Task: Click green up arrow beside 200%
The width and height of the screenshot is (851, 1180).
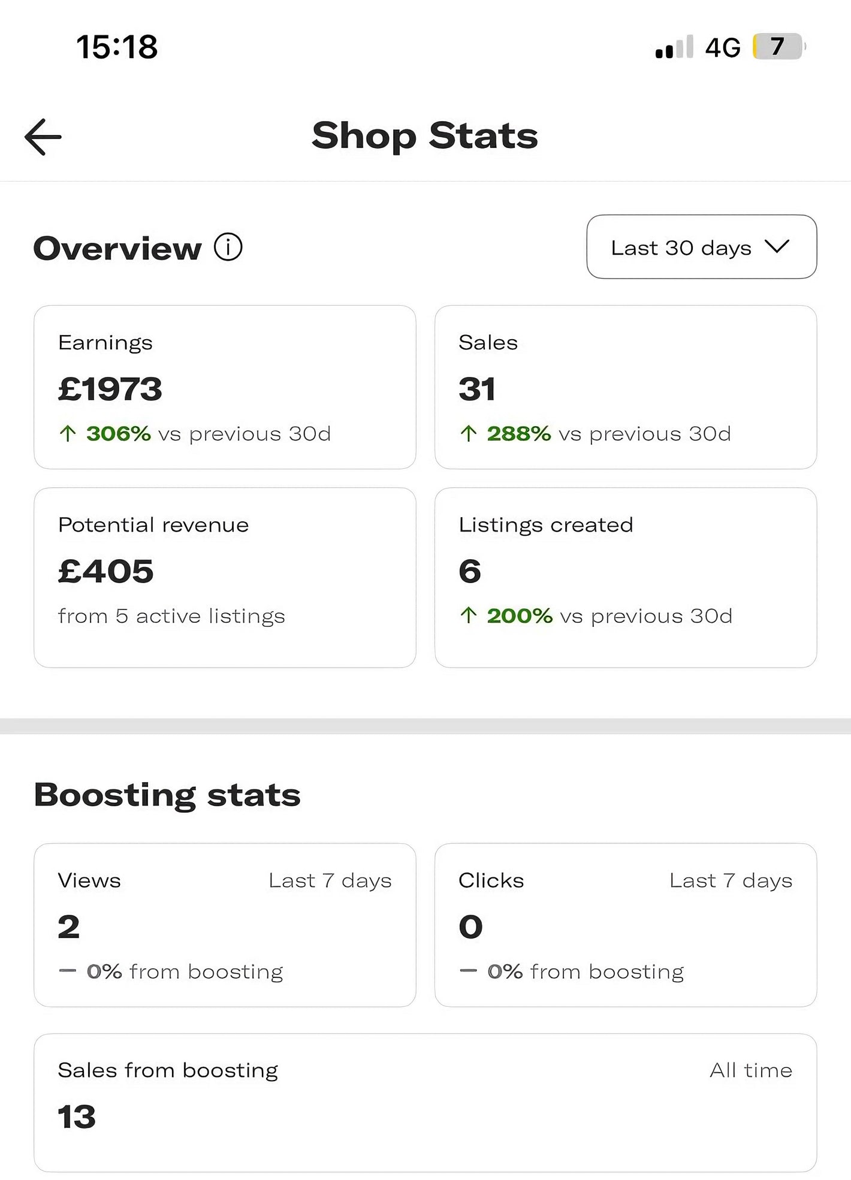Action: point(469,615)
